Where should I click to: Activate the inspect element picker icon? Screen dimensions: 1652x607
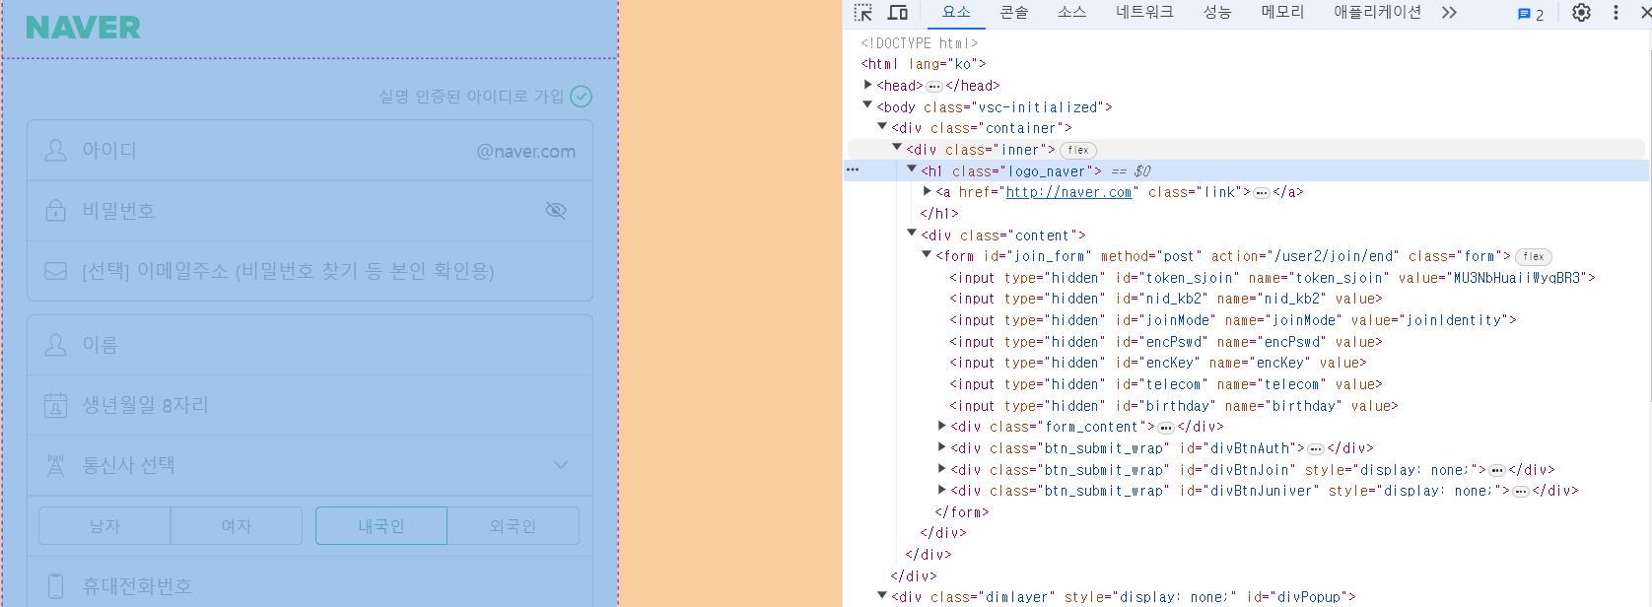(x=863, y=13)
